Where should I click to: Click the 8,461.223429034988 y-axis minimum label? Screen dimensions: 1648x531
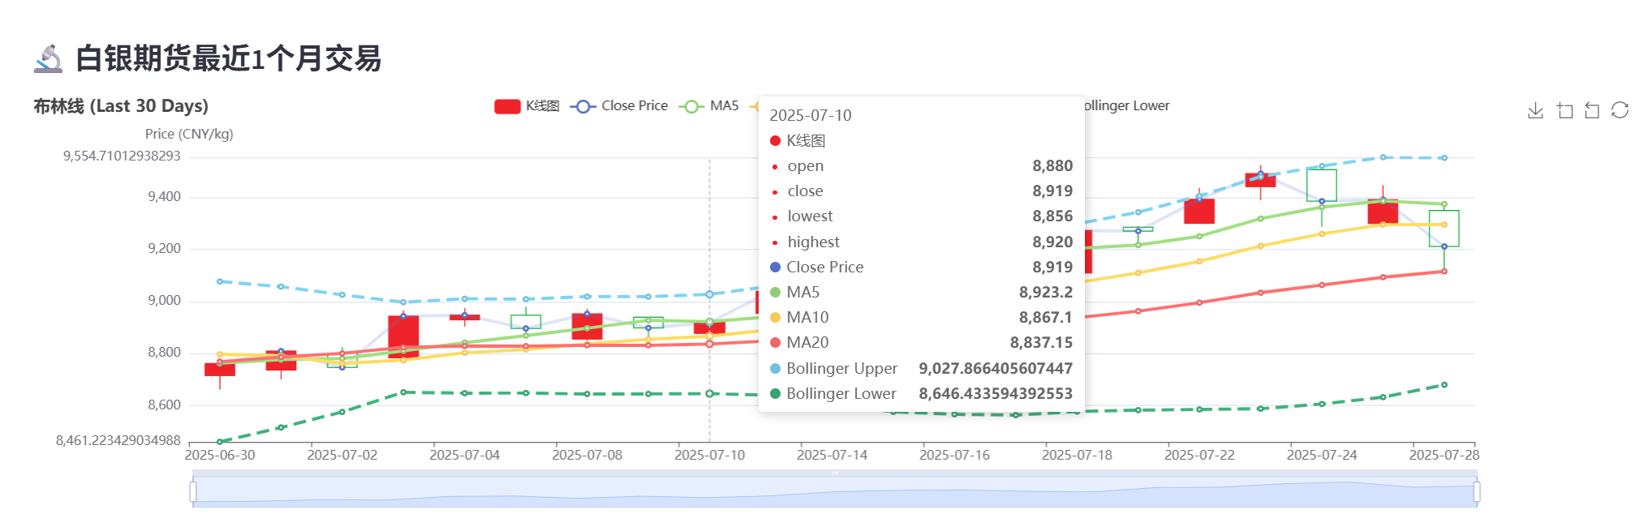(x=118, y=440)
